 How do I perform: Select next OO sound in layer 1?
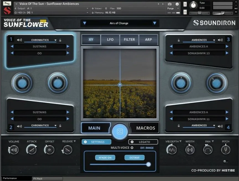(x=68, y=53)
